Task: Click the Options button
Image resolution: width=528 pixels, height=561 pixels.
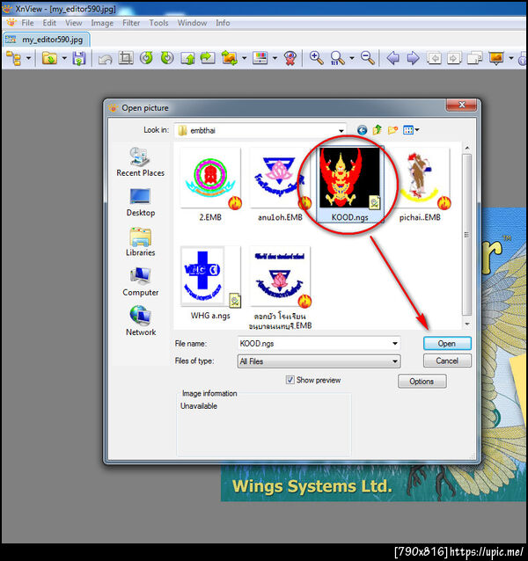Action: tap(422, 382)
